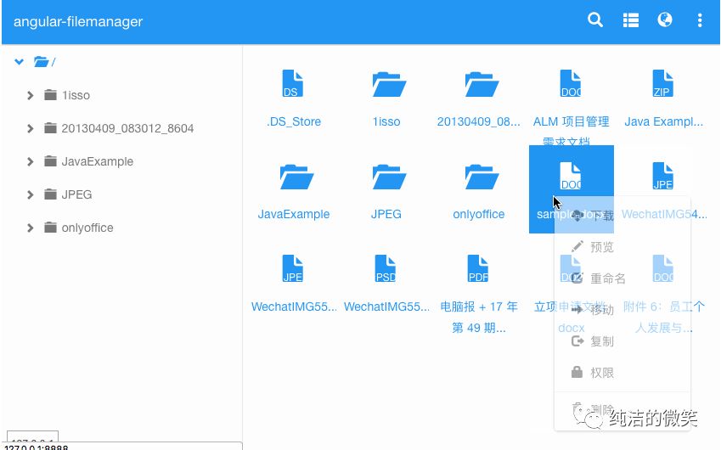This screenshot has width=721, height=450.
Task: Expand the 20130409_083012_8604 tree folder
Action: click(x=31, y=128)
